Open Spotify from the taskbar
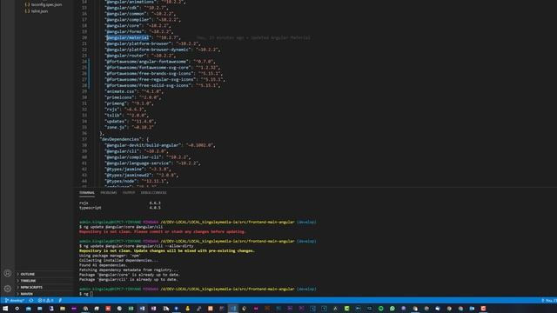The width and height of the screenshot is (557, 313). tap(381, 309)
